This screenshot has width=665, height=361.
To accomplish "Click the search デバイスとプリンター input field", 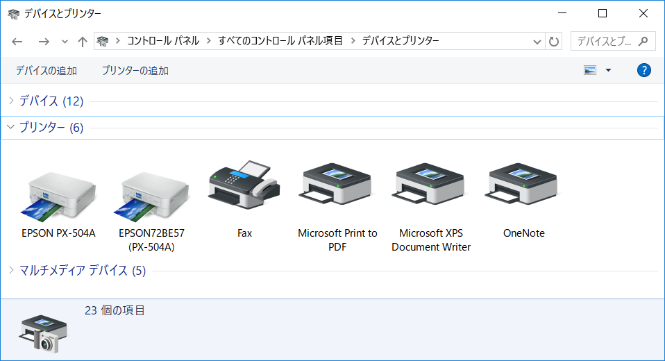I will click(604, 41).
